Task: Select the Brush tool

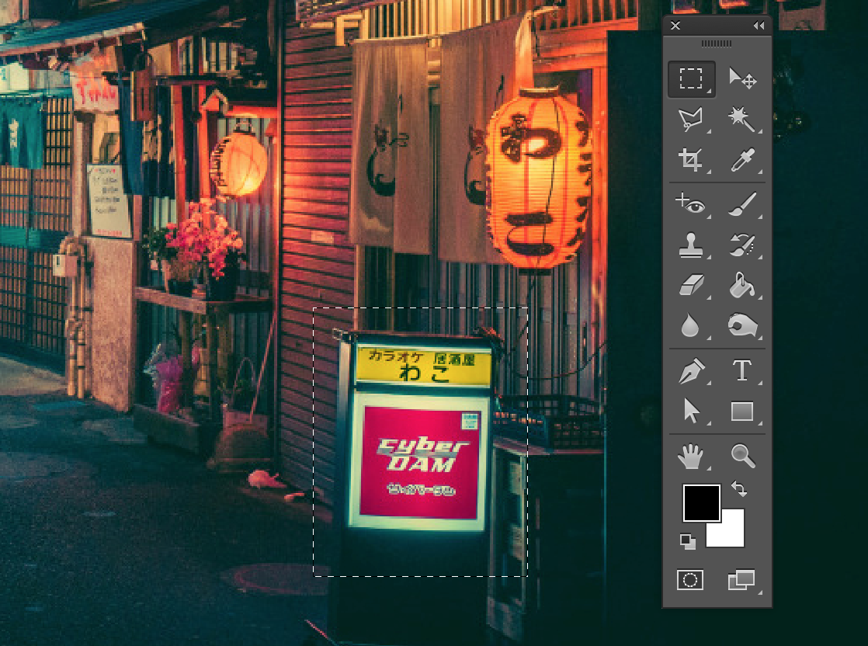Action: point(741,205)
